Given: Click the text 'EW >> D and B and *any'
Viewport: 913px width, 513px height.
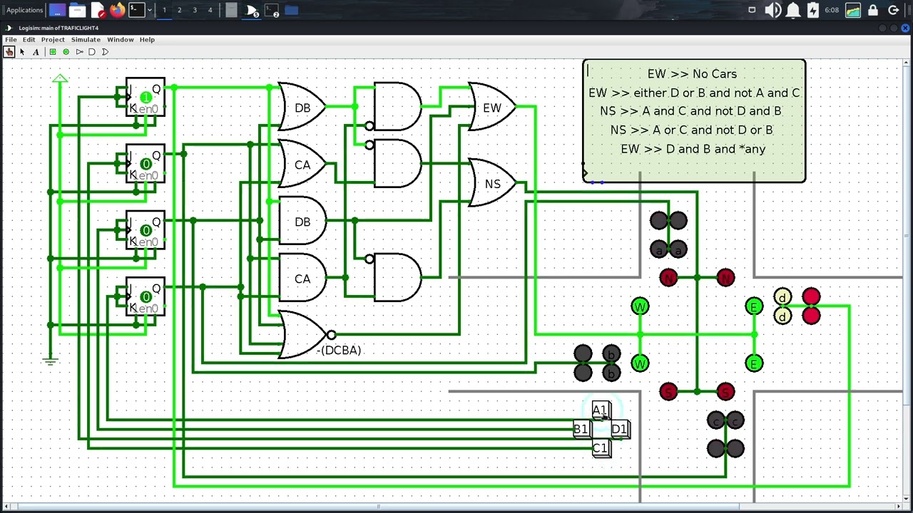Looking at the screenshot, I should coord(693,149).
